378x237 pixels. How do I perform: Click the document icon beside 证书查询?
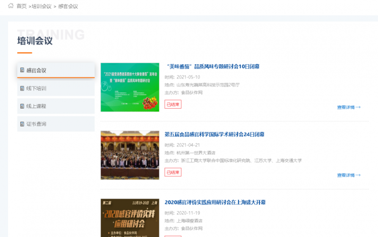(x=22, y=124)
